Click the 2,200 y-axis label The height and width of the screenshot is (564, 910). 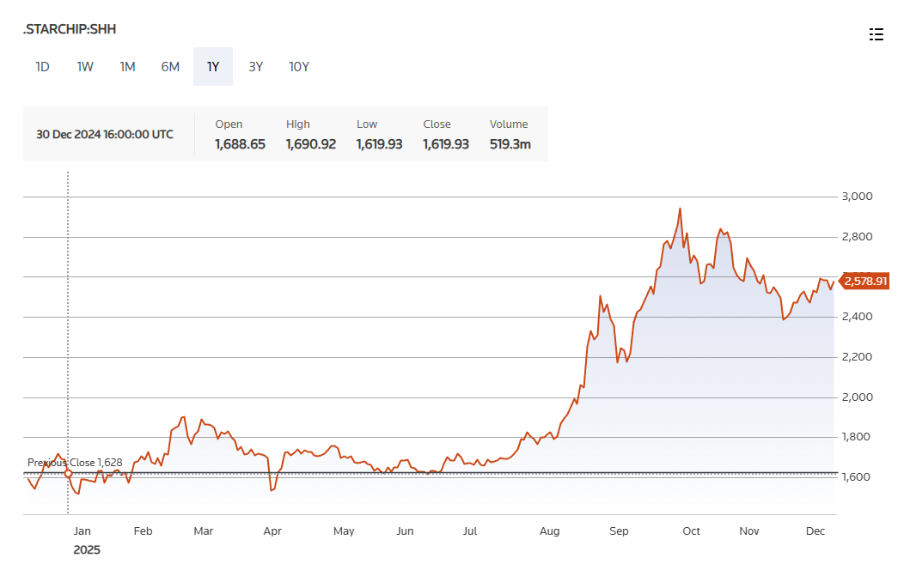[858, 356]
